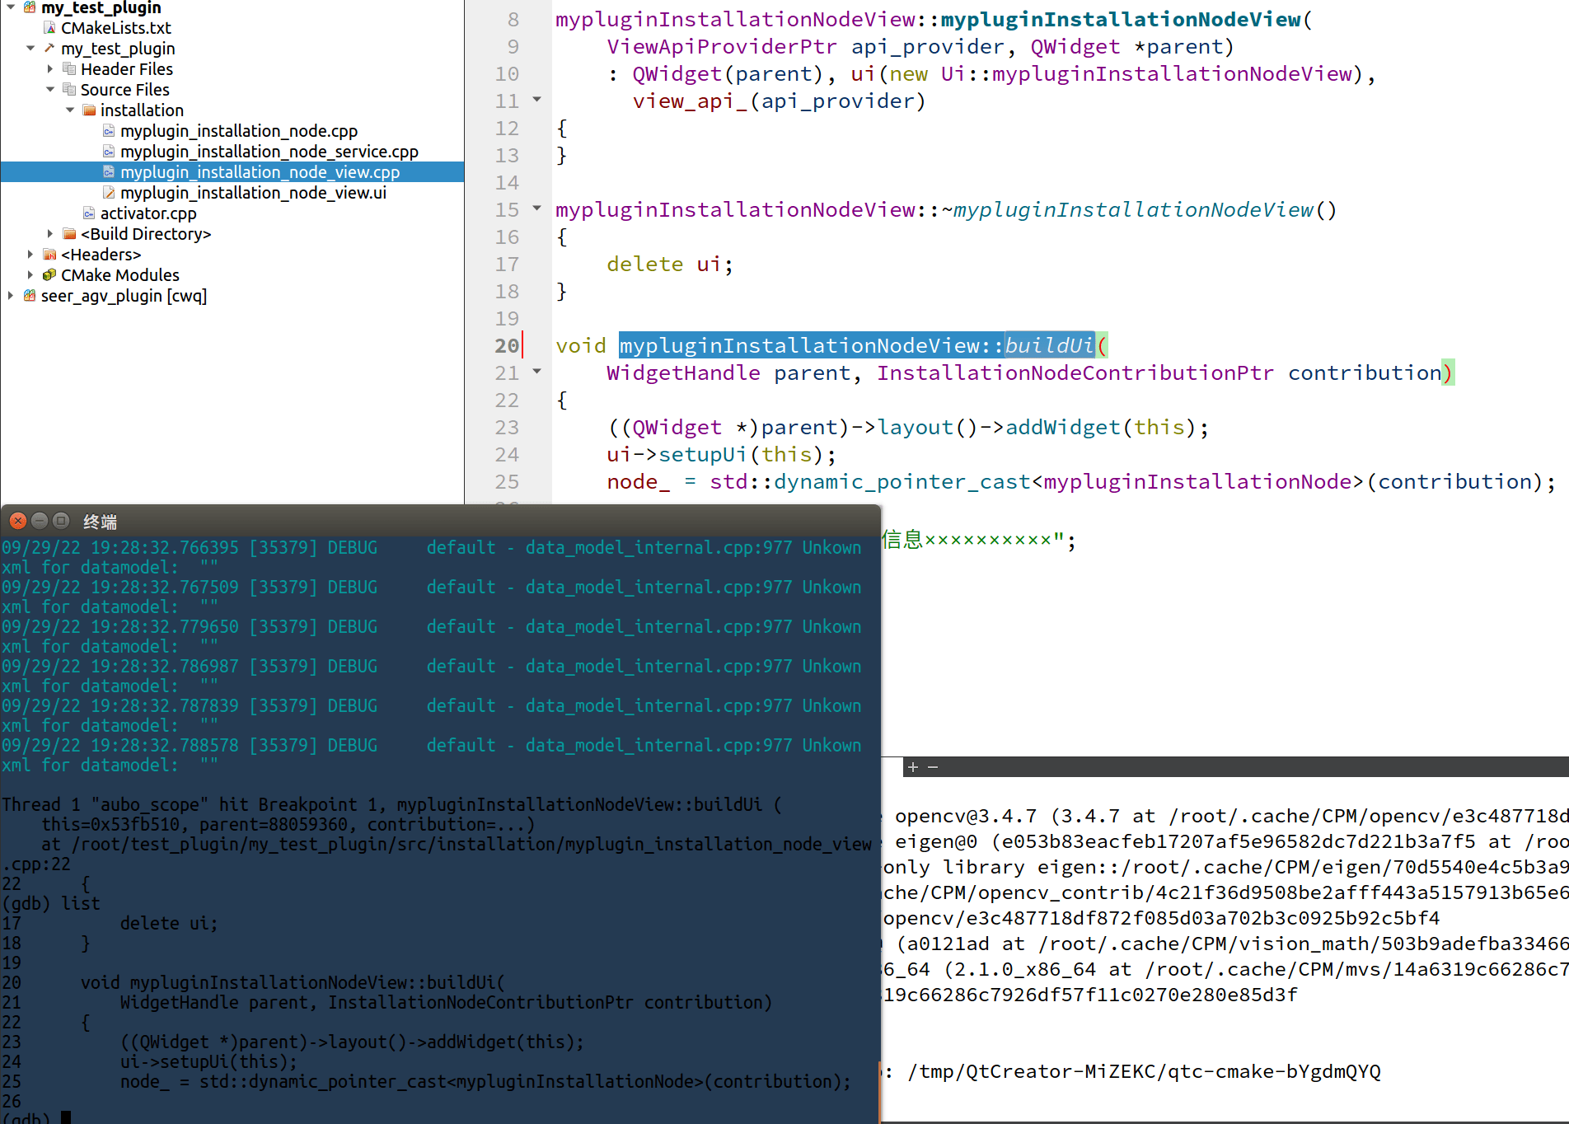Image resolution: width=1569 pixels, height=1124 pixels.
Task: Click icon of myplugin_installation_node_service.cpp
Action: (x=109, y=152)
